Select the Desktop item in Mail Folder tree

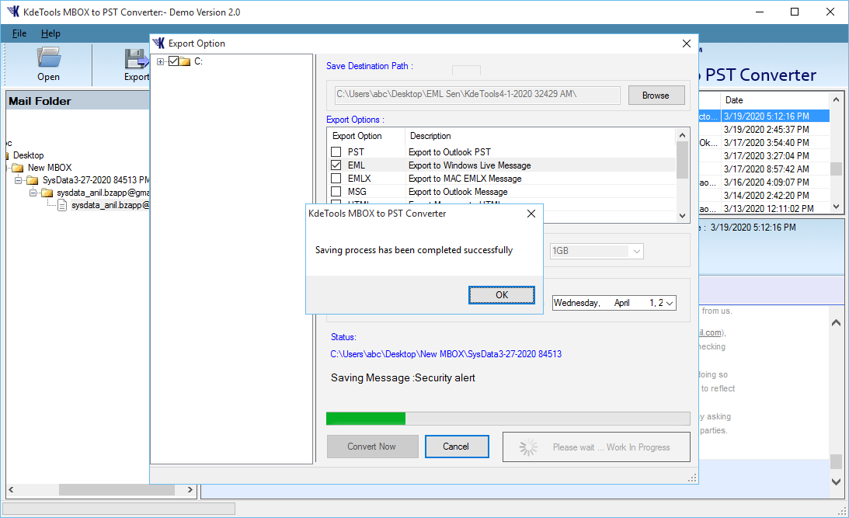click(28, 155)
